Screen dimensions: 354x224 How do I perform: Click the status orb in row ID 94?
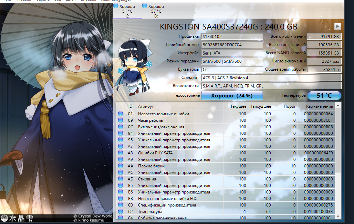[x=121, y=133]
